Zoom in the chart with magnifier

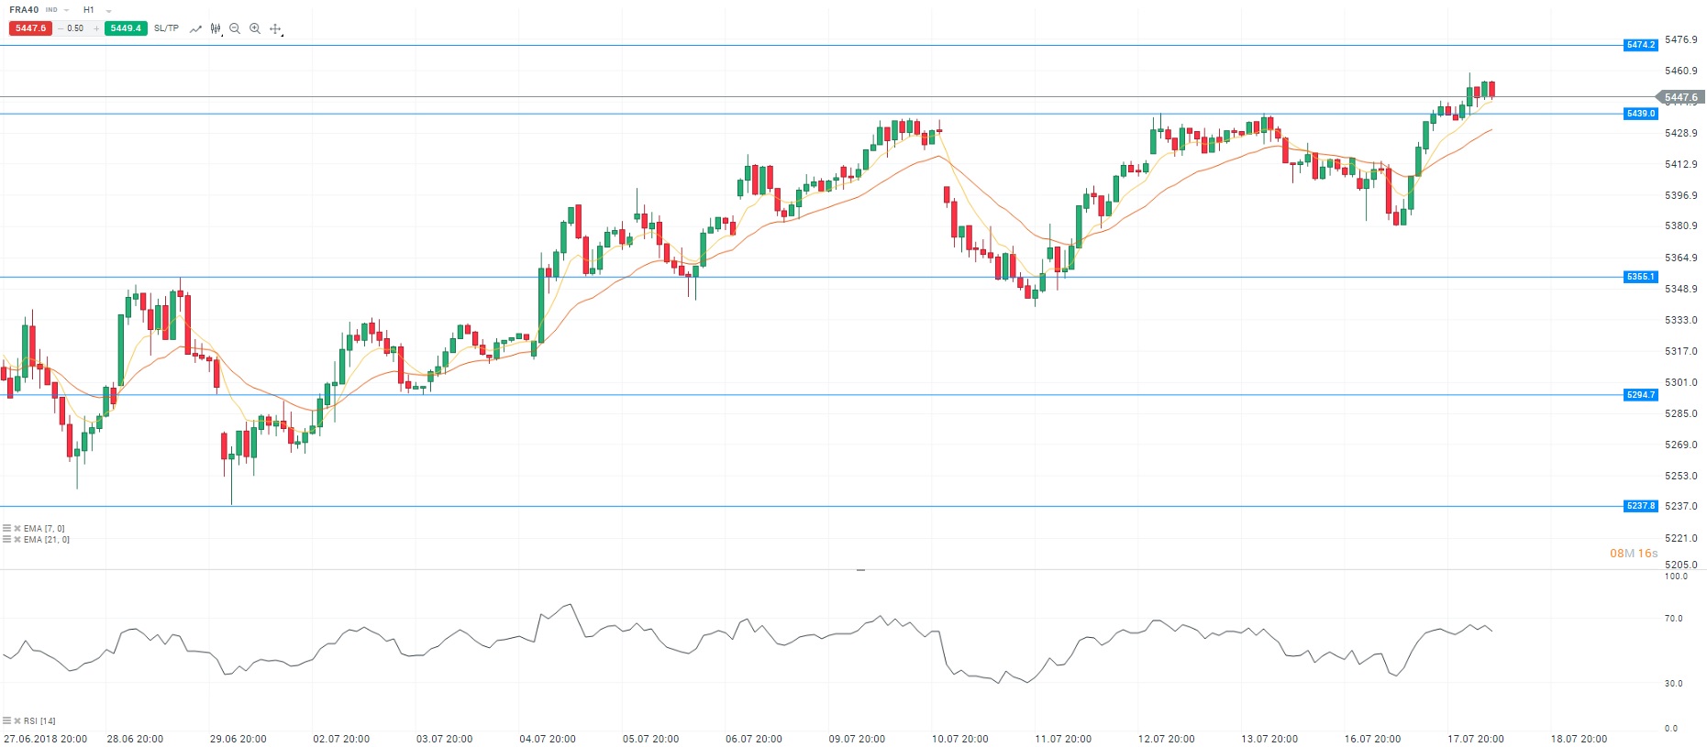click(x=255, y=29)
